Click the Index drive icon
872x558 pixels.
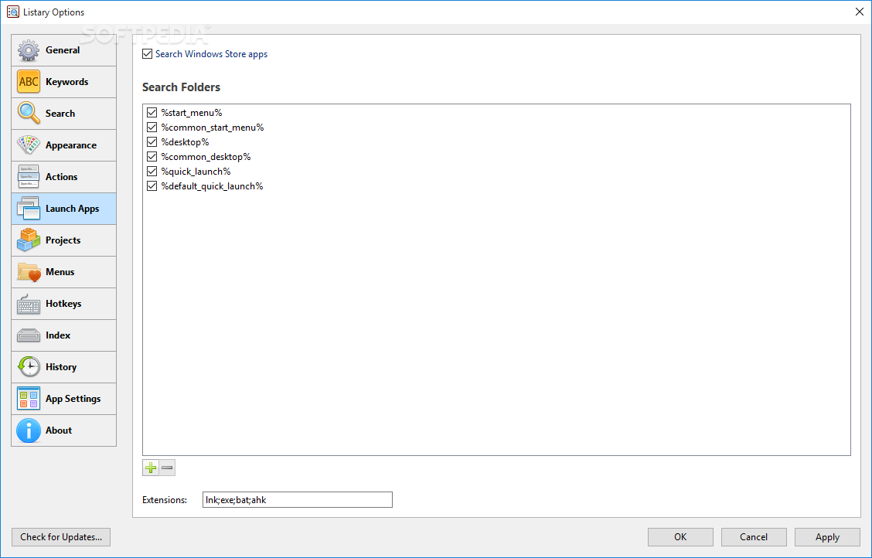[x=29, y=335]
